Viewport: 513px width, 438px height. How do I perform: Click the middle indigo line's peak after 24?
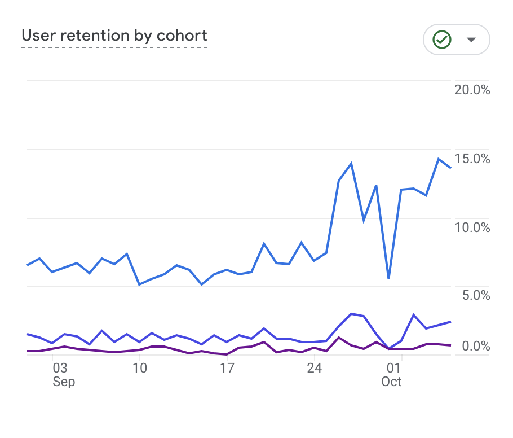(351, 313)
